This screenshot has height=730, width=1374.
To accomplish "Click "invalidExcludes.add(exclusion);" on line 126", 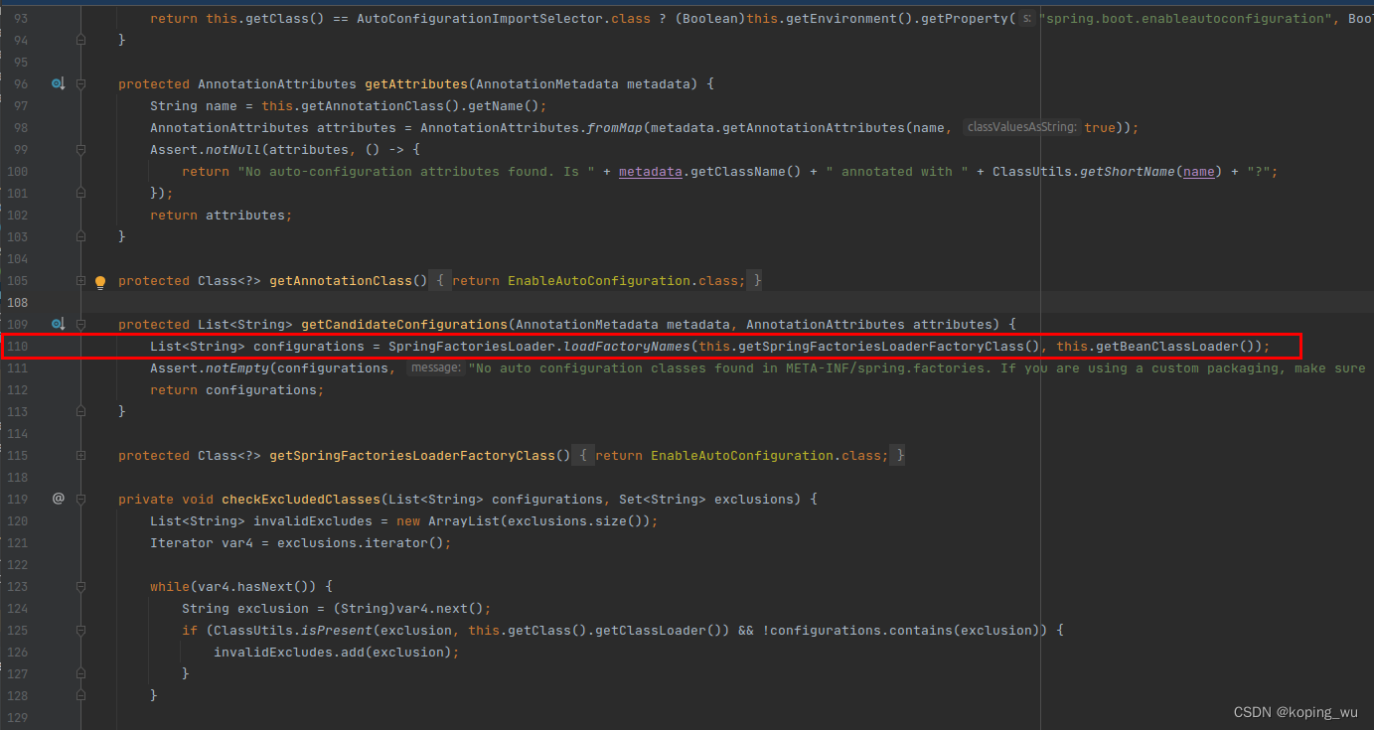I will [337, 653].
